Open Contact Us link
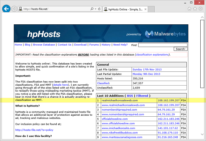206x141 pixels. click(65, 45)
